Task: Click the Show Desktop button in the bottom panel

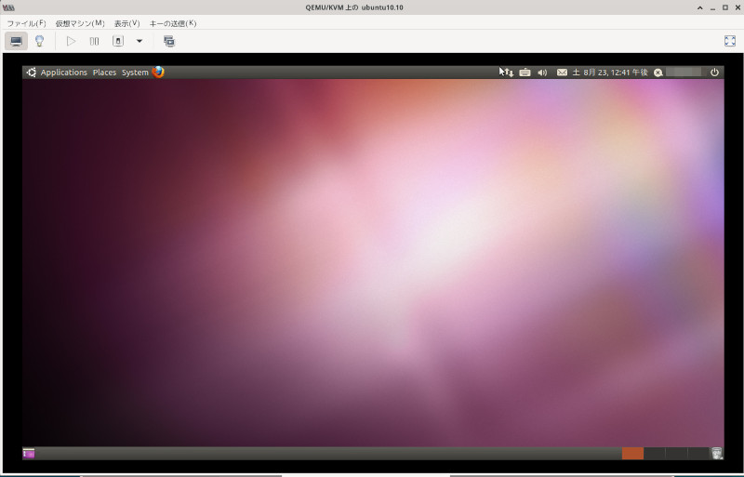Action: [29, 454]
